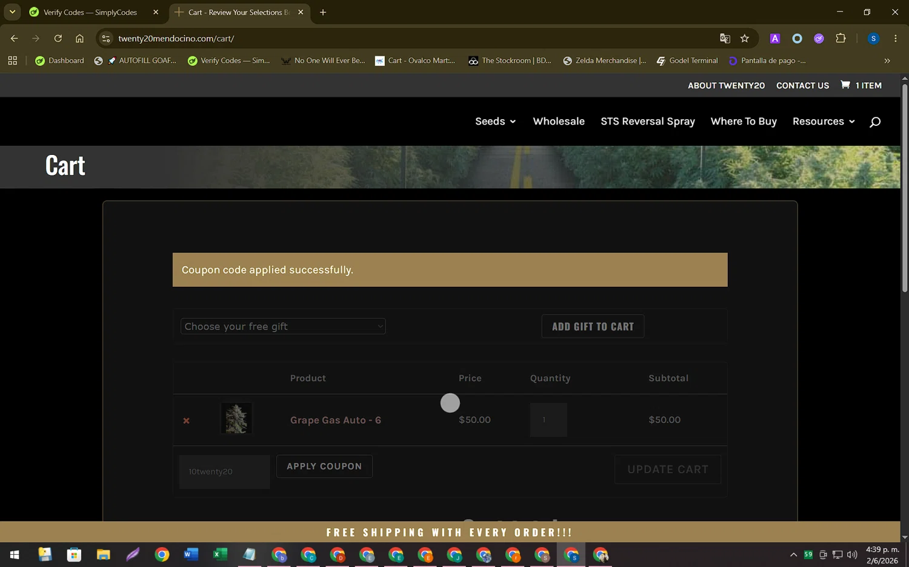The width and height of the screenshot is (909, 567).
Task: Open the Wholesale navigation item
Action: tap(559, 122)
